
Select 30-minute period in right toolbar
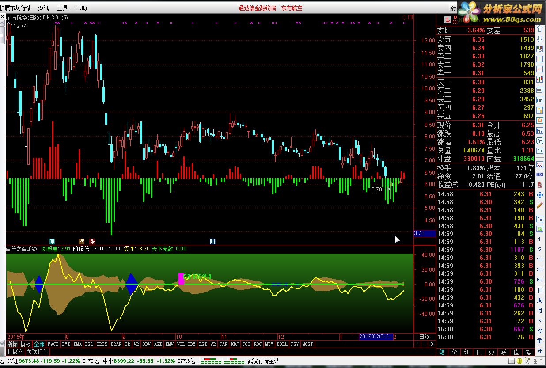(540, 269)
